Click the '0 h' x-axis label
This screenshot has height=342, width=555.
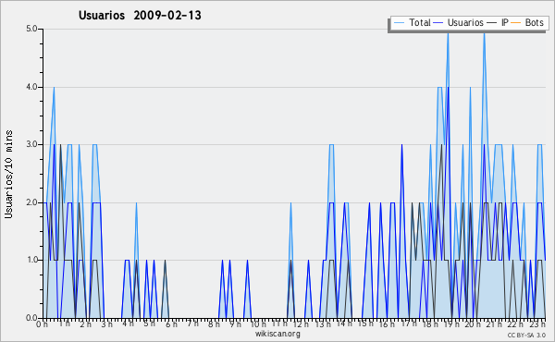[42, 324]
